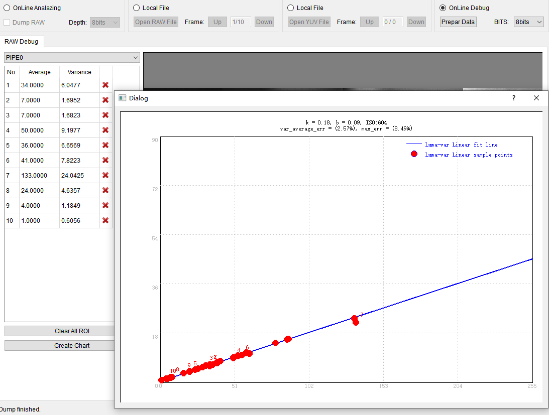Close the chart Dialog window
549x415 pixels.
pyautogui.click(x=536, y=98)
